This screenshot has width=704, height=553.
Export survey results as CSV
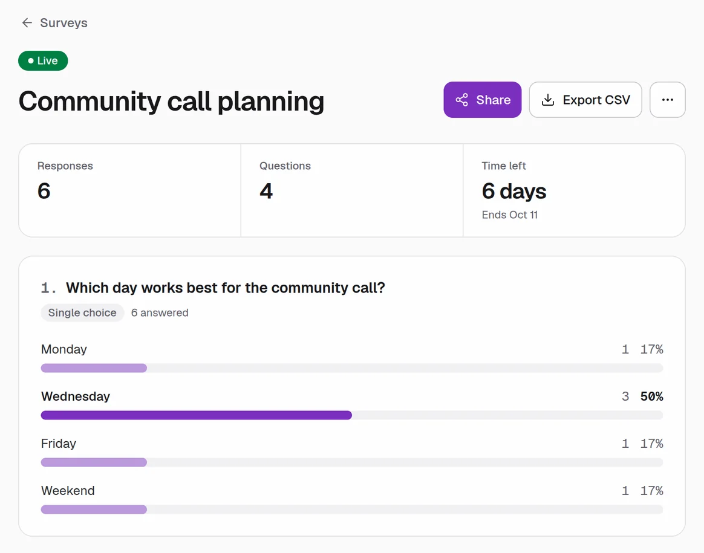[585, 100]
